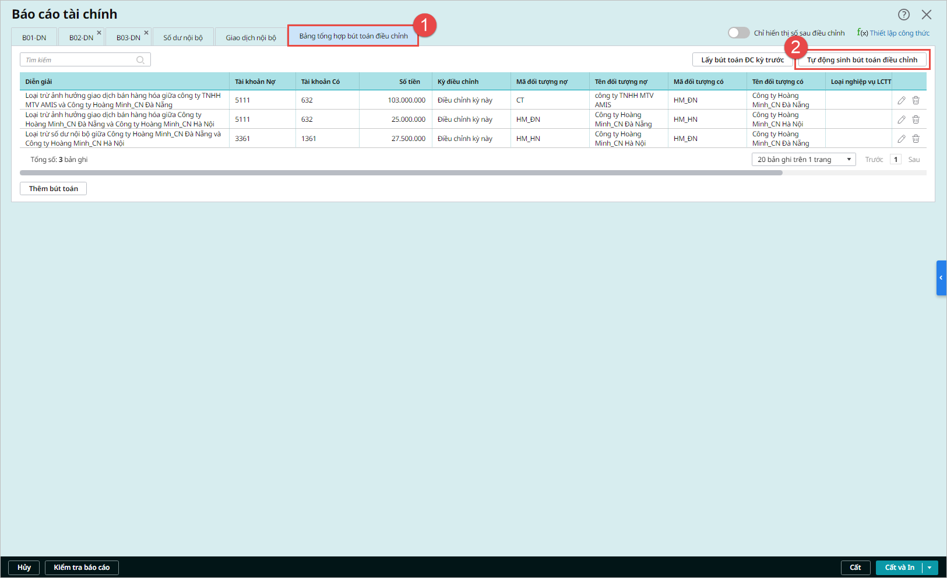
Task: Toggle 'Chỉ hiển thị số sau điều chỉnh' switch
Action: [x=738, y=33]
